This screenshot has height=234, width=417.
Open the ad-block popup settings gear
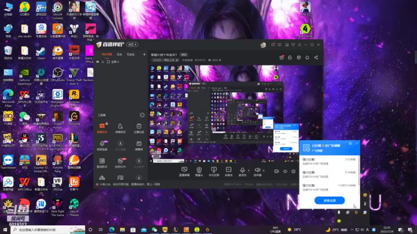(350, 144)
